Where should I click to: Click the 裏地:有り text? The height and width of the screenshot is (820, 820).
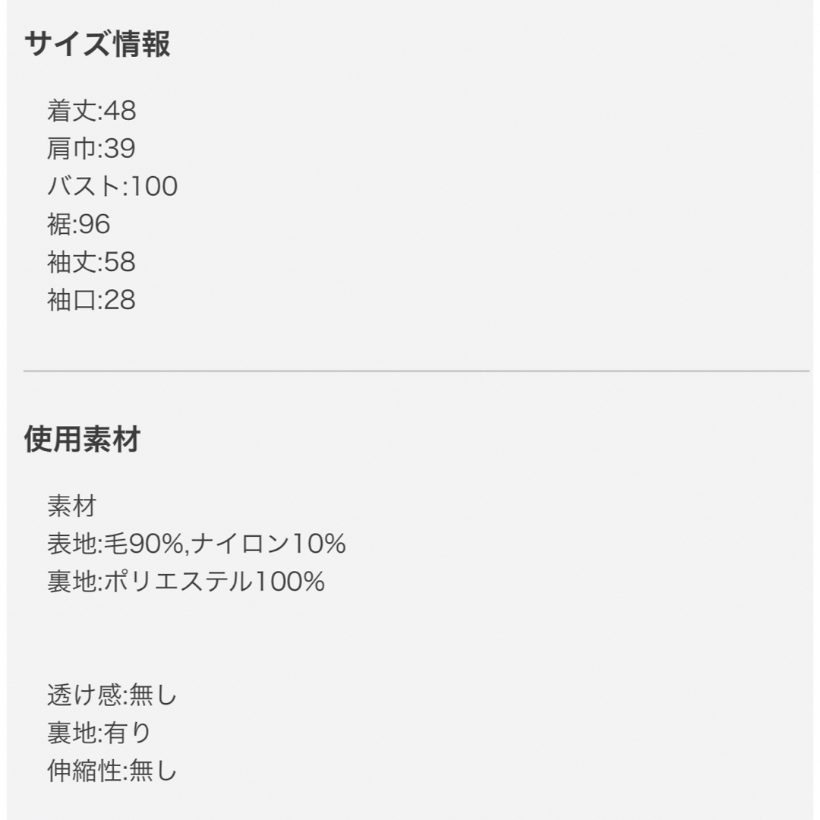pos(99,733)
